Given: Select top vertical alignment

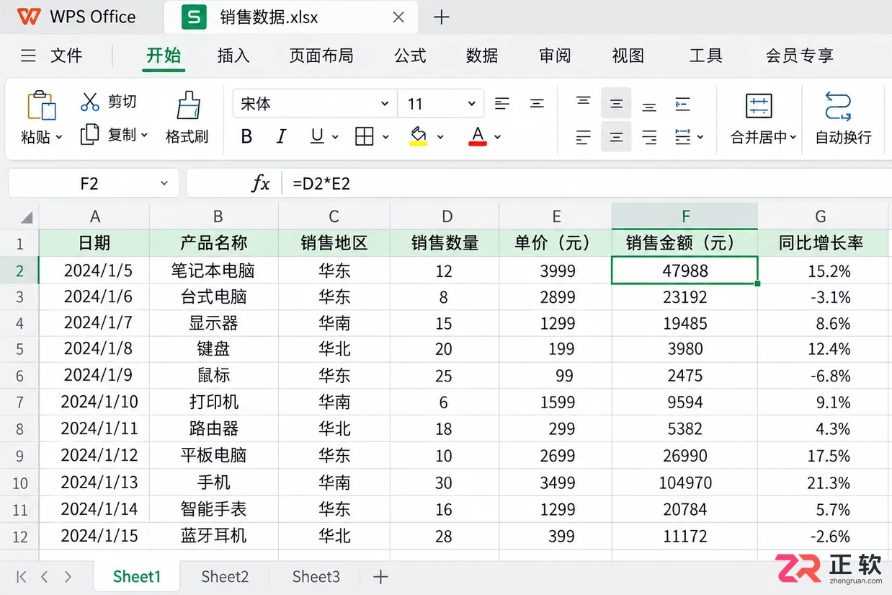Looking at the screenshot, I should (584, 102).
